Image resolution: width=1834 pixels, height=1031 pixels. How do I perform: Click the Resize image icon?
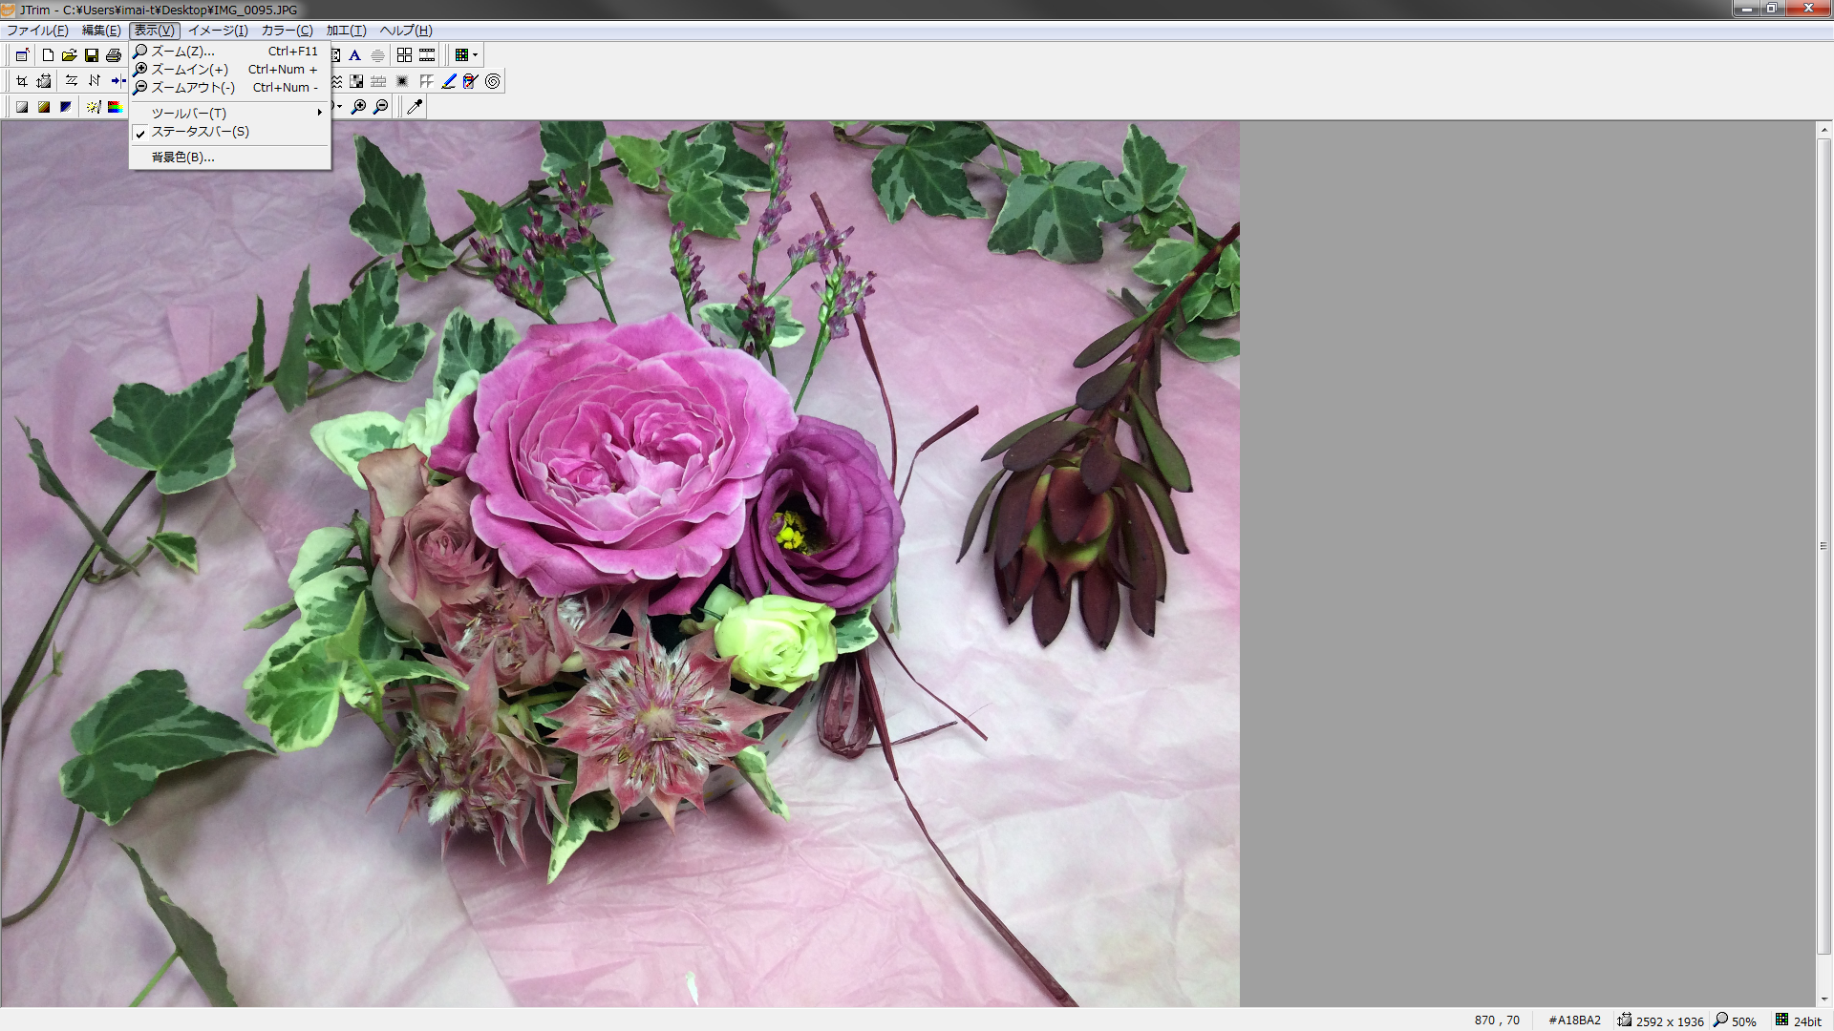tap(44, 81)
